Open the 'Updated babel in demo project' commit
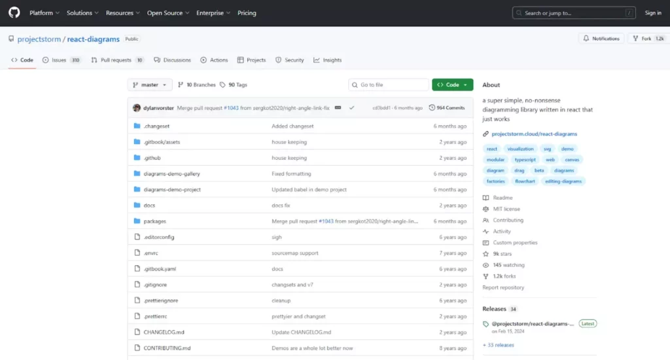The height and width of the screenshot is (360, 670). point(309,189)
